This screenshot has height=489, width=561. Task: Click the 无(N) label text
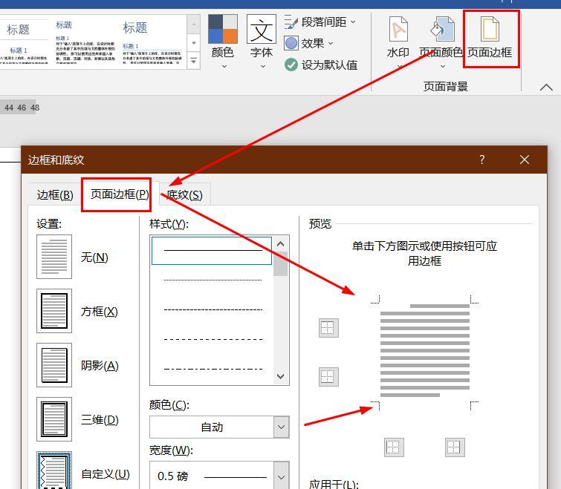click(x=94, y=257)
